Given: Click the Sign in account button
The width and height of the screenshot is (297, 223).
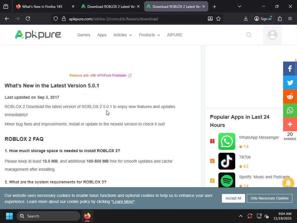Looking at the screenshot, I should (x=263, y=19).
